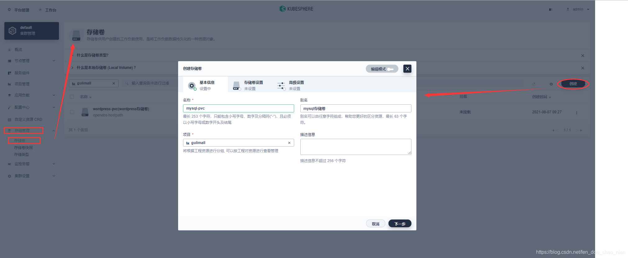Screen dimensions: 628x258
Task: Check the select-all checkbox in table header
Action: tap(72, 97)
